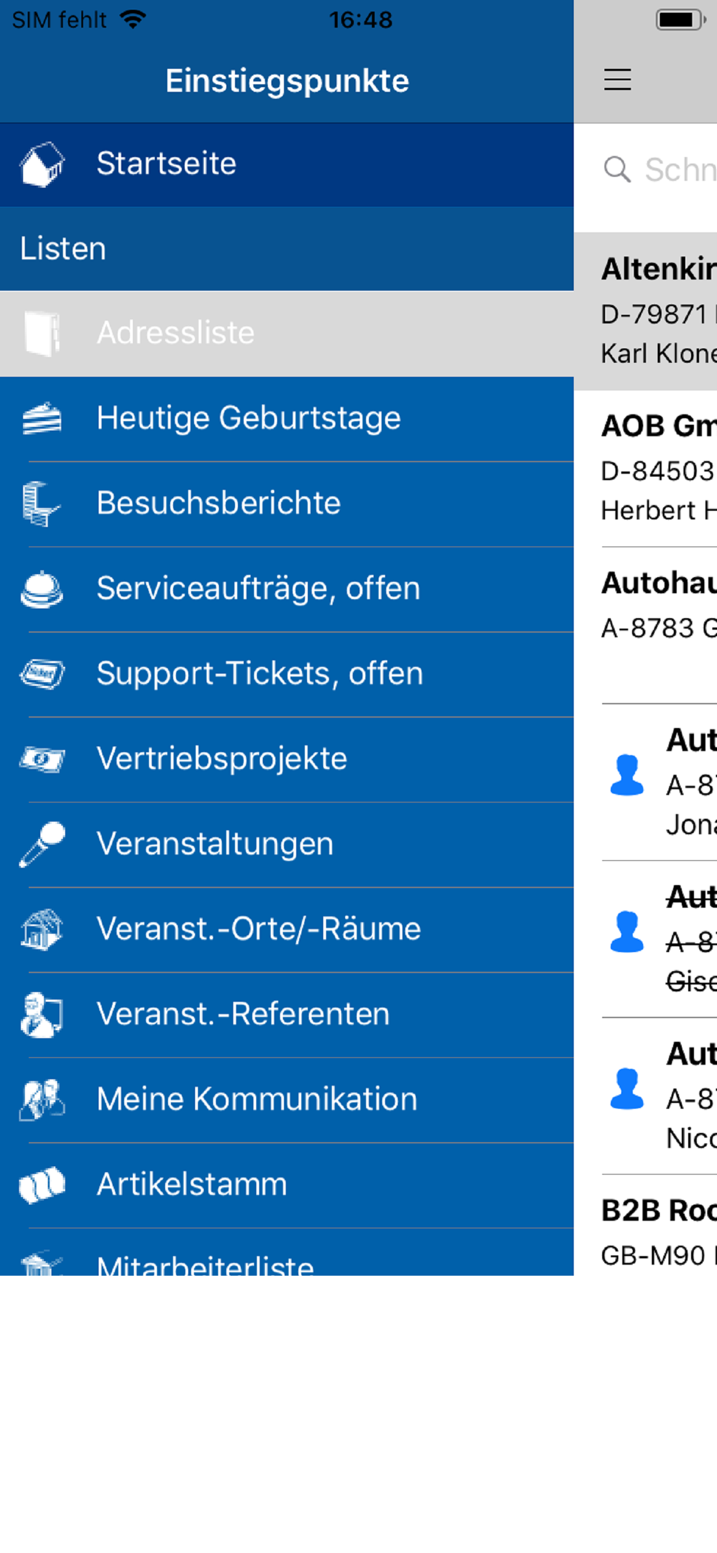
Task: Select the Serviceaufträge bell icon
Action: click(x=42, y=589)
